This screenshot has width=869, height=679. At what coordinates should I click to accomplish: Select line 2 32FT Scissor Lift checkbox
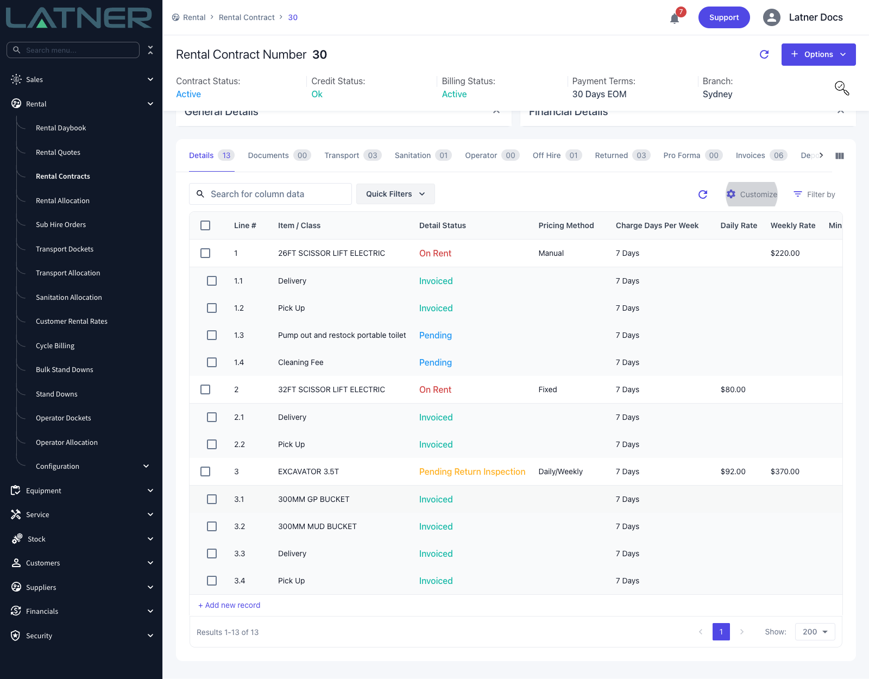click(205, 389)
